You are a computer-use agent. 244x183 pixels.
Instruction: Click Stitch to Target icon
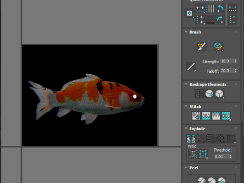[196, 116]
